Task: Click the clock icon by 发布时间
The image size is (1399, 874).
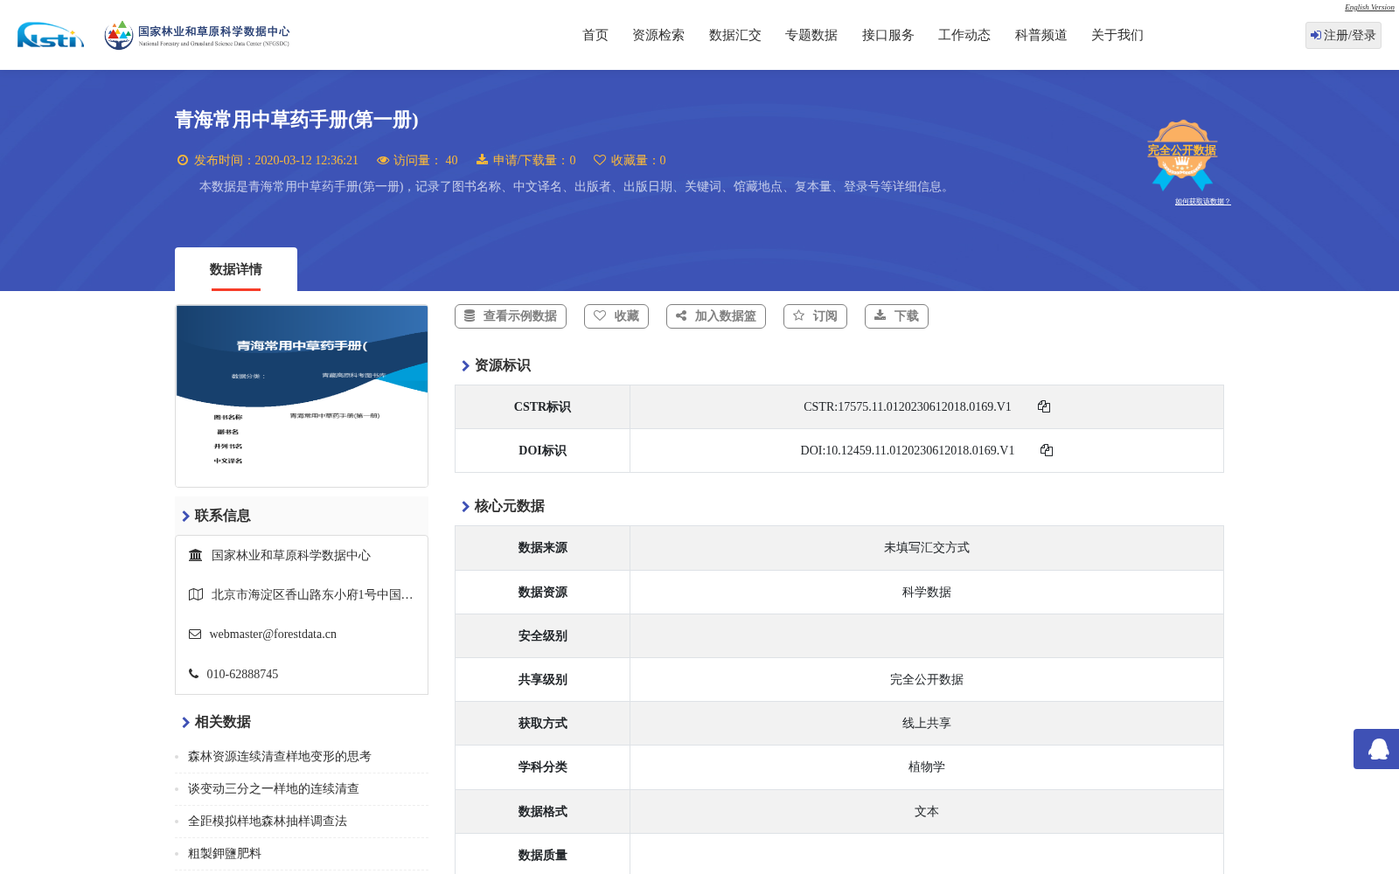Action: [183, 160]
